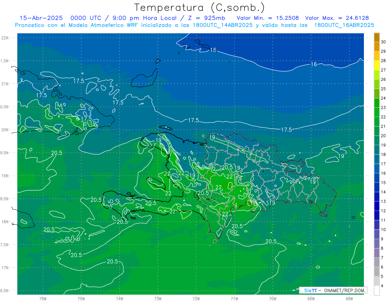Viewport: 392px width, 303px height.
Task: Pick the yellow swatch between 26 and 27
Action: [377, 75]
